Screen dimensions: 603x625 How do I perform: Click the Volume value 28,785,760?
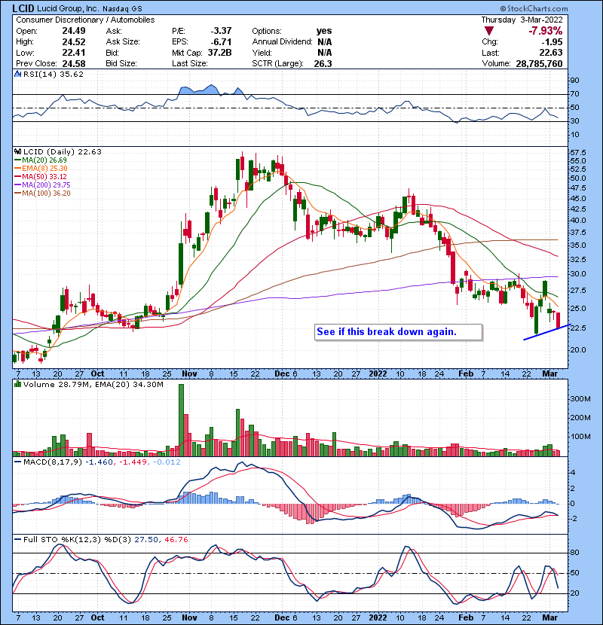point(539,63)
